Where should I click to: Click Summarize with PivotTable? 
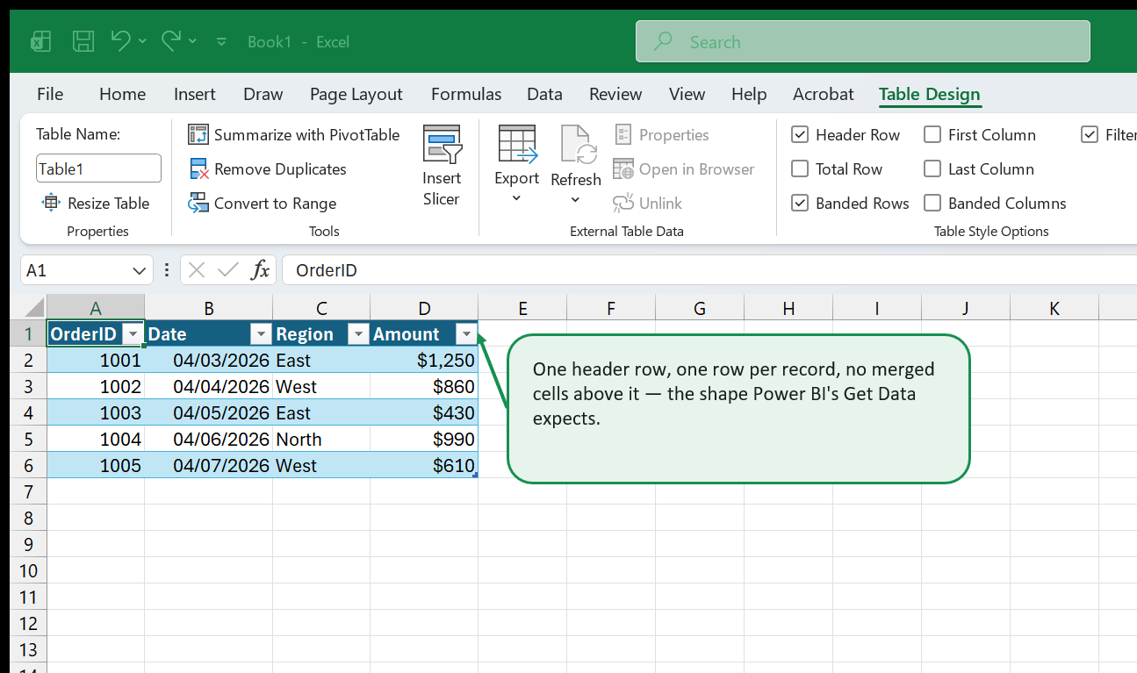pos(294,135)
